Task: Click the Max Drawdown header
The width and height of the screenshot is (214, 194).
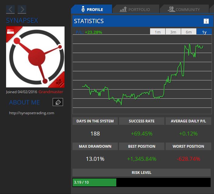Action: pyautogui.click(x=95, y=146)
